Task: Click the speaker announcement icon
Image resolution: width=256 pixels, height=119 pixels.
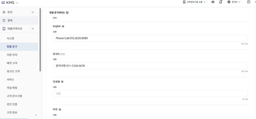Action: [x=213, y=2]
